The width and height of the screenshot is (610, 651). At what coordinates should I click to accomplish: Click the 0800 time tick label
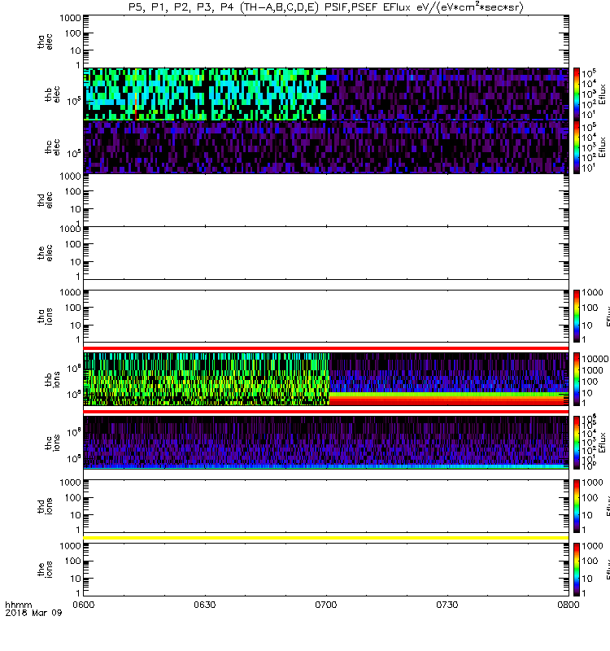[x=568, y=605]
